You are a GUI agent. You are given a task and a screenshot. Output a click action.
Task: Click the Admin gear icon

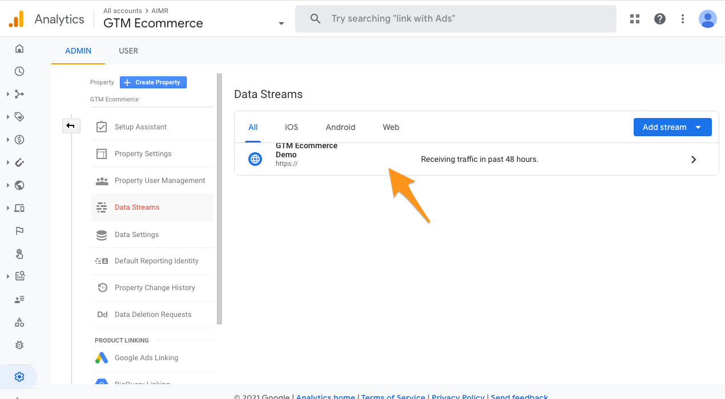point(19,377)
